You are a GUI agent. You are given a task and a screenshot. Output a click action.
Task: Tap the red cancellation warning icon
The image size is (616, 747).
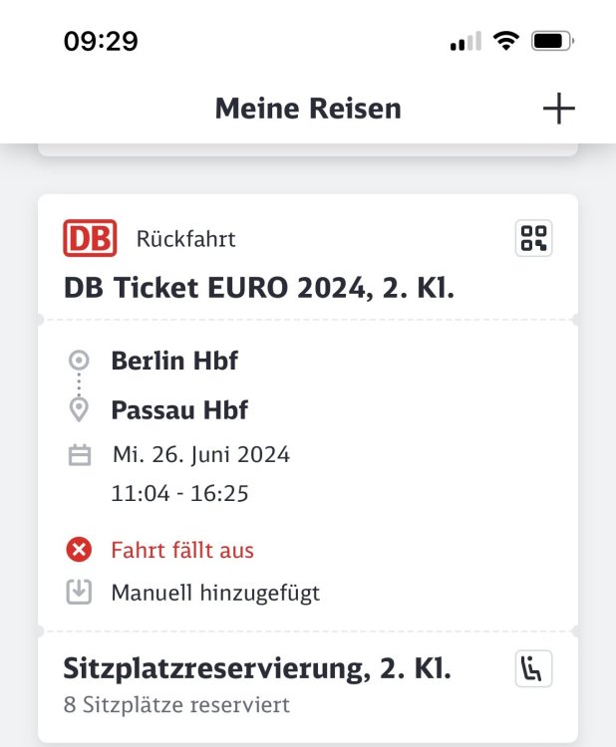pos(79,550)
